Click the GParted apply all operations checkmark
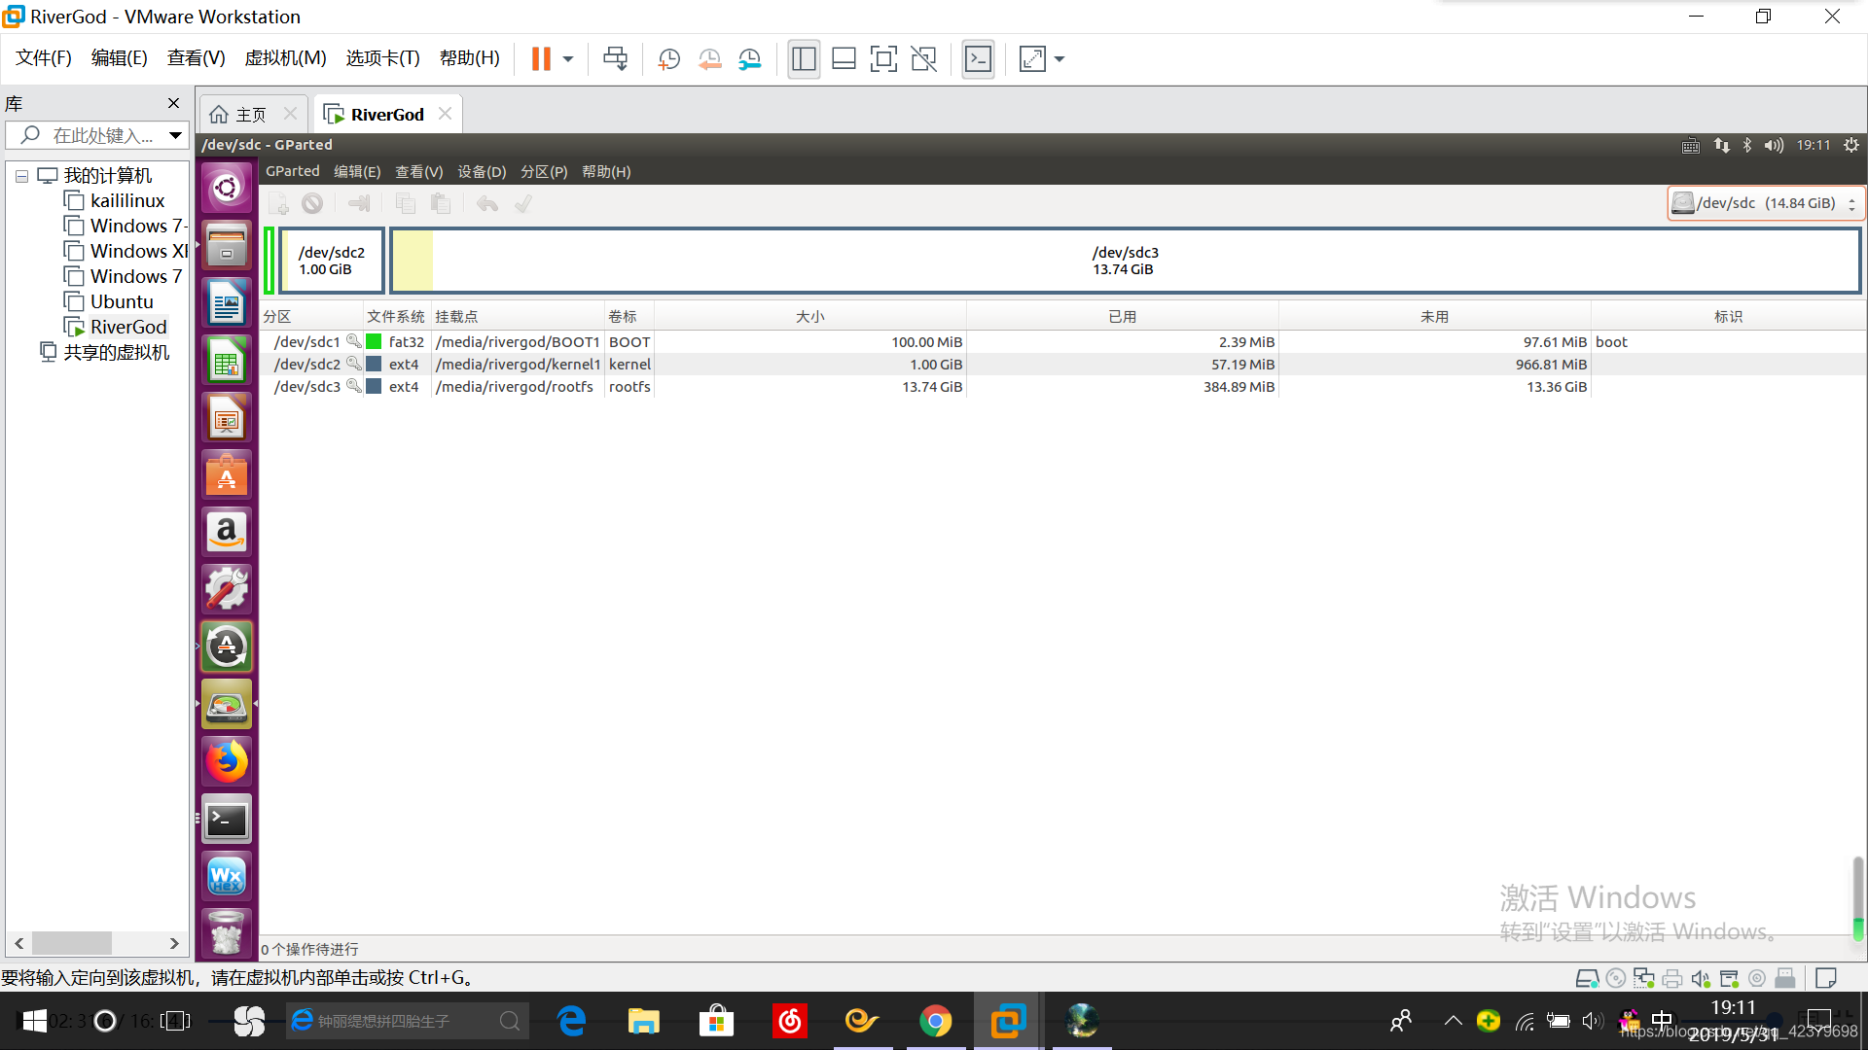The width and height of the screenshot is (1868, 1050). pos(523,203)
